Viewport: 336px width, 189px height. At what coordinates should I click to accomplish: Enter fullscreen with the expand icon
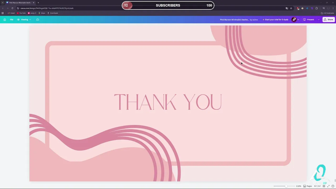point(328,186)
